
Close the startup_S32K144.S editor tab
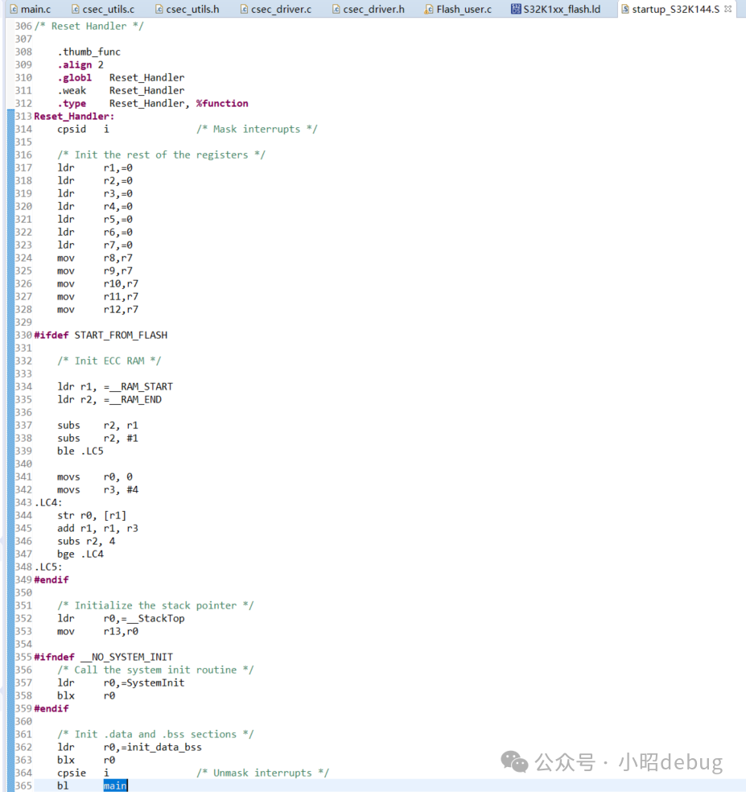click(727, 10)
